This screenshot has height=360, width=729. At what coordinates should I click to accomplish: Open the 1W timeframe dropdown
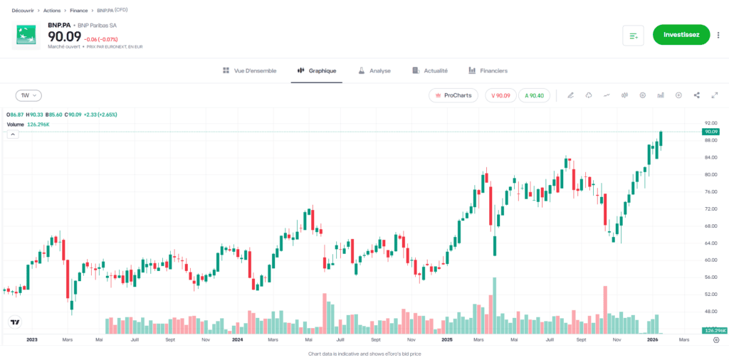pos(28,95)
